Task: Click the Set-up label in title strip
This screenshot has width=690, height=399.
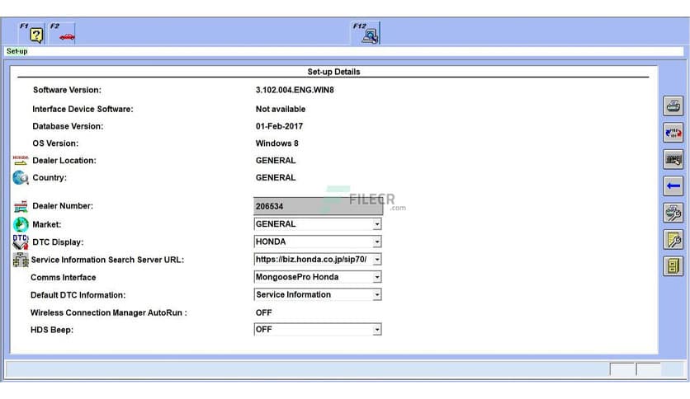Action: (x=17, y=51)
